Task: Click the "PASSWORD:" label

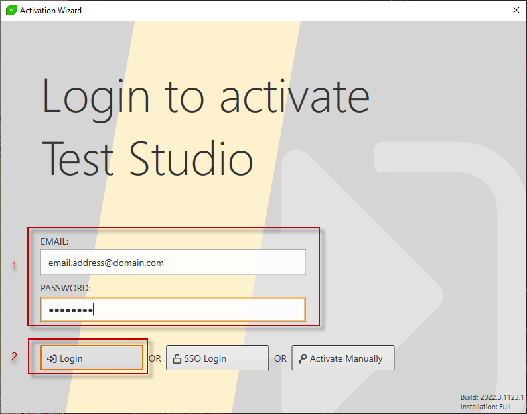Action: (66, 289)
